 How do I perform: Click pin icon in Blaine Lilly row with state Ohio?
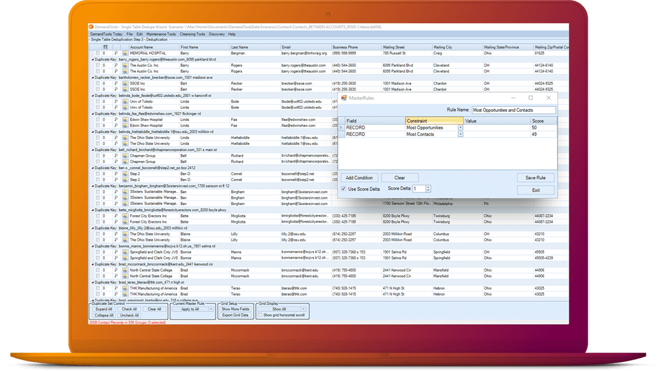116,240
